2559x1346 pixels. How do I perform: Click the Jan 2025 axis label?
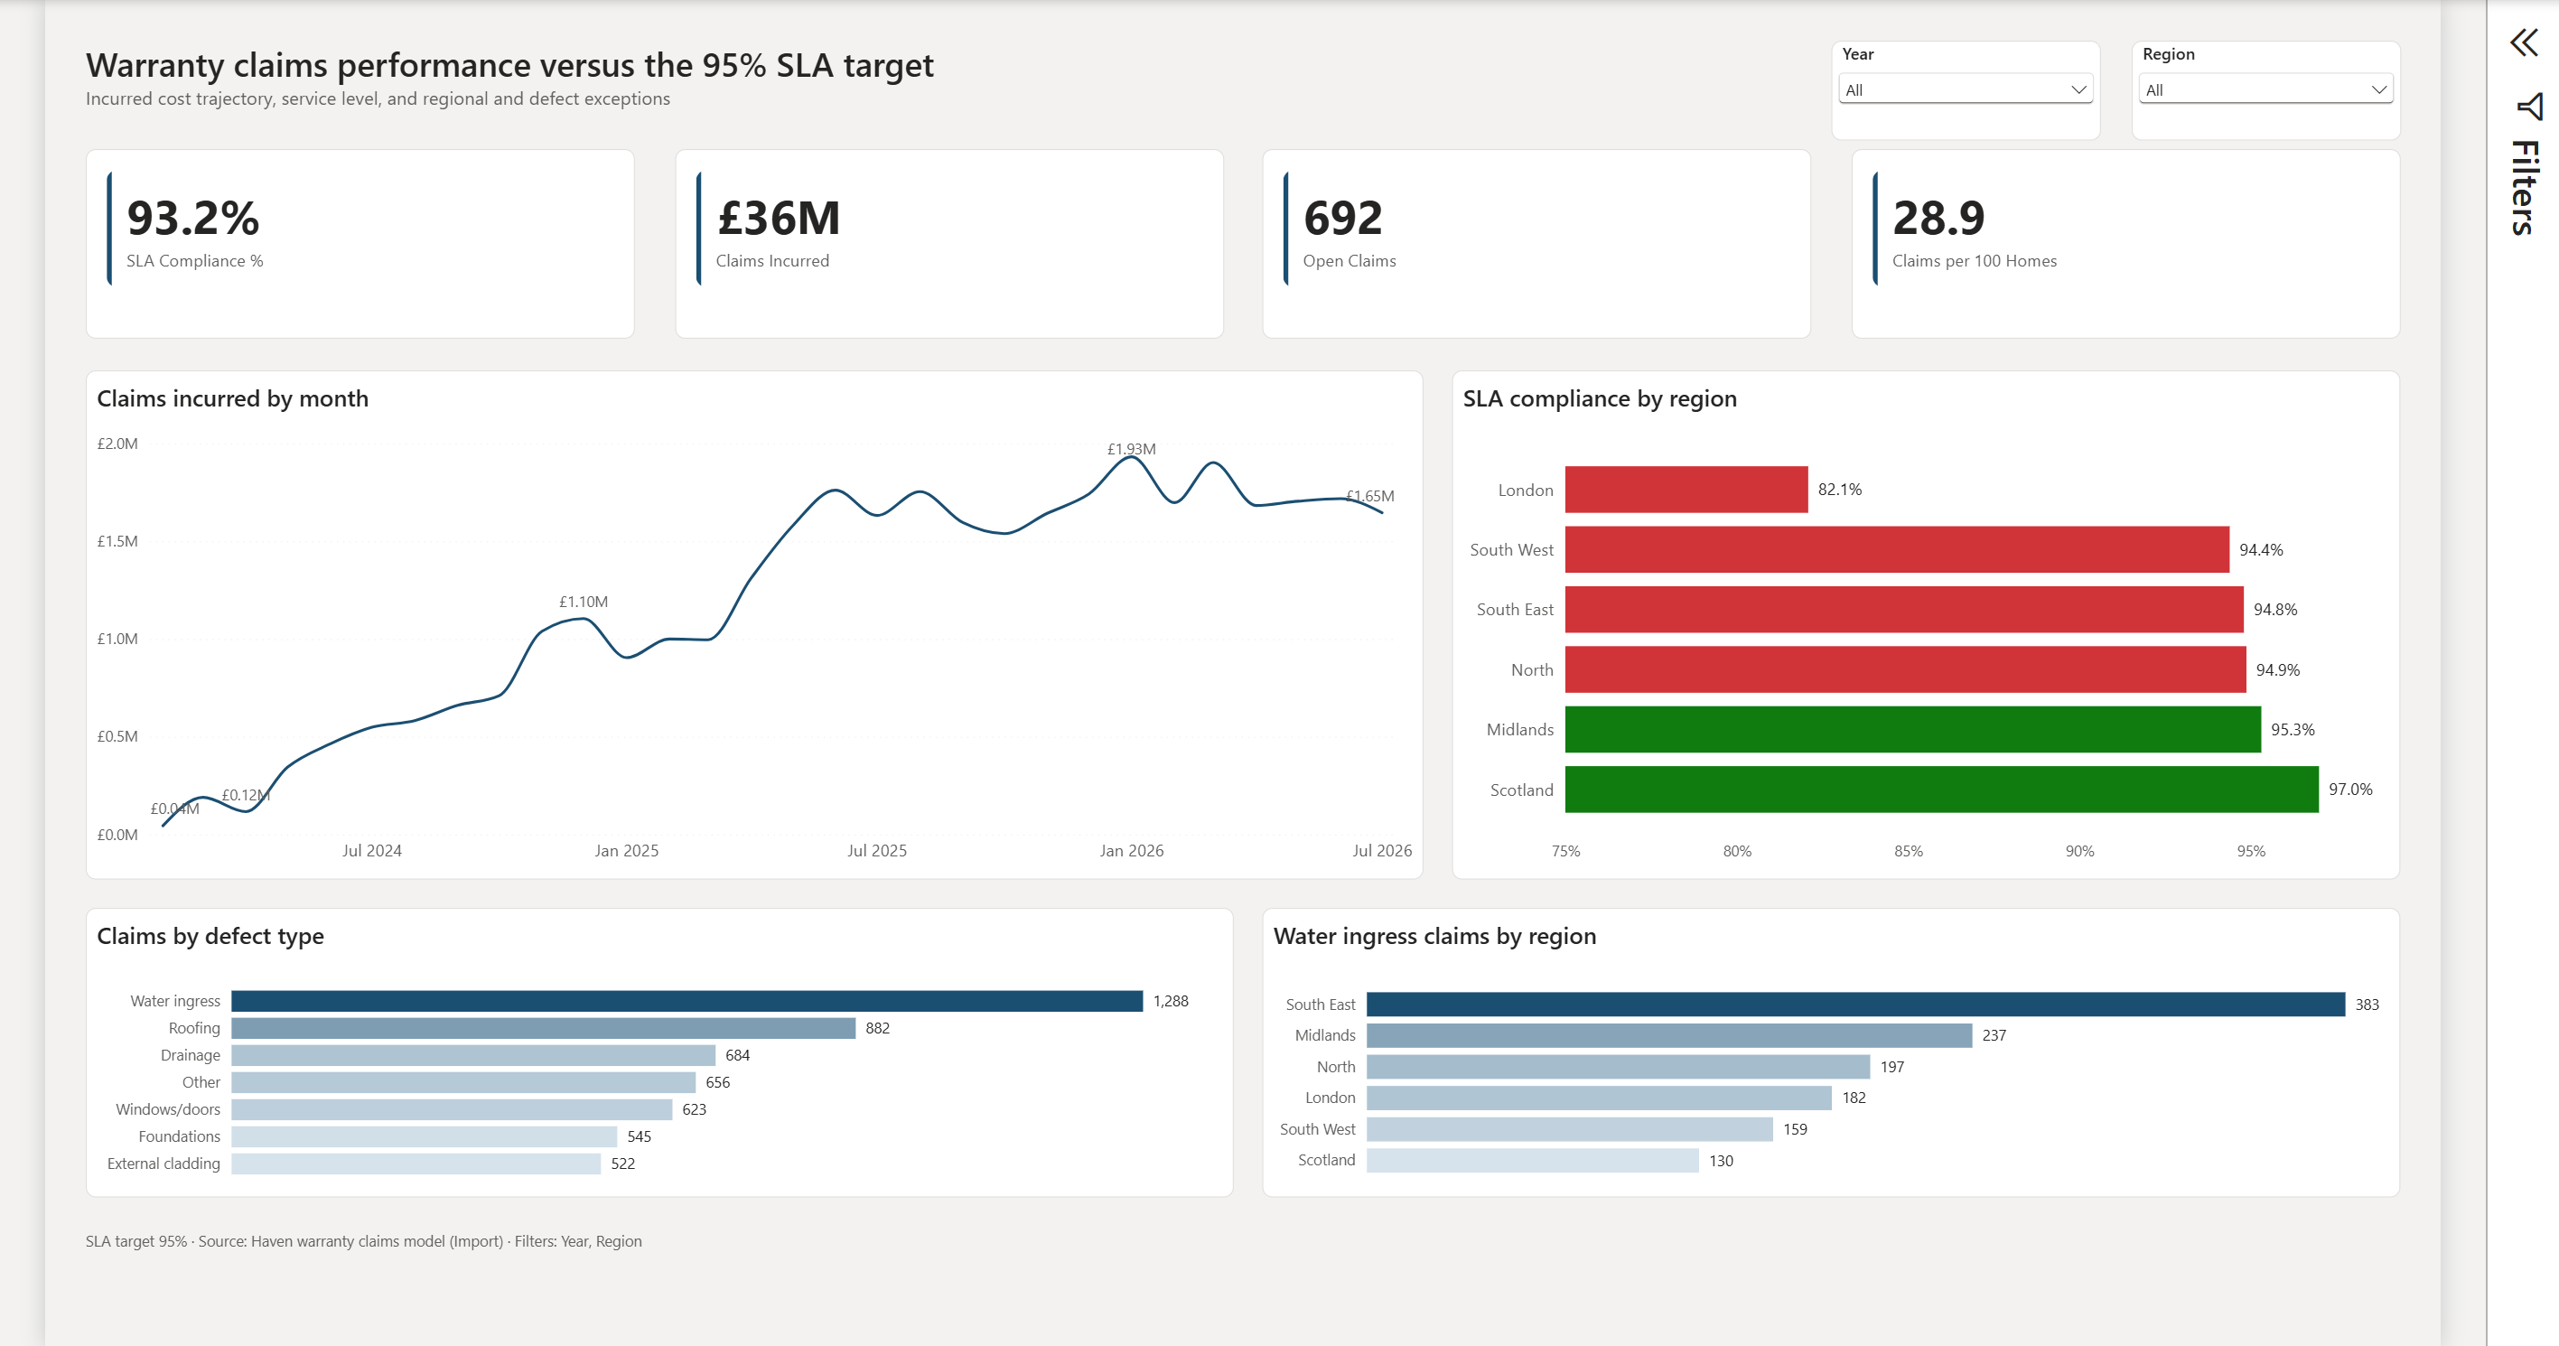click(626, 850)
